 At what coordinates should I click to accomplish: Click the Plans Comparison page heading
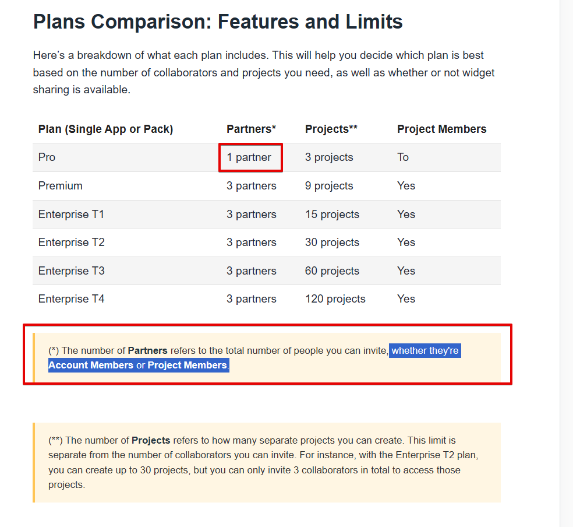pyautogui.click(x=218, y=22)
